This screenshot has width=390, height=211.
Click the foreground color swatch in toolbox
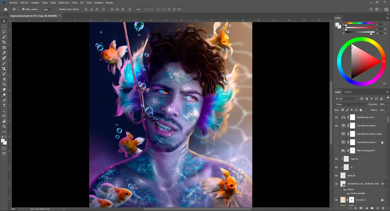pyautogui.click(x=3, y=141)
